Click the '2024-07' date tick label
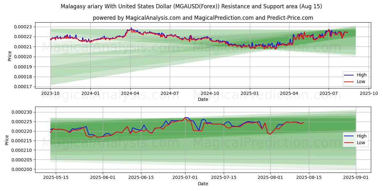The width and height of the screenshot is (383, 191). click(x=169, y=93)
